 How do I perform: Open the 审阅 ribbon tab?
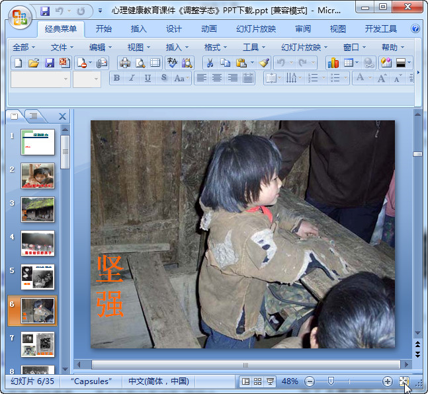[x=303, y=29]
